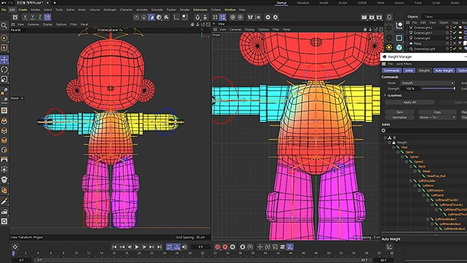Go to the end of the timeline
The width and height of the screenshot is (467, 263).
(x=160, y=247)
